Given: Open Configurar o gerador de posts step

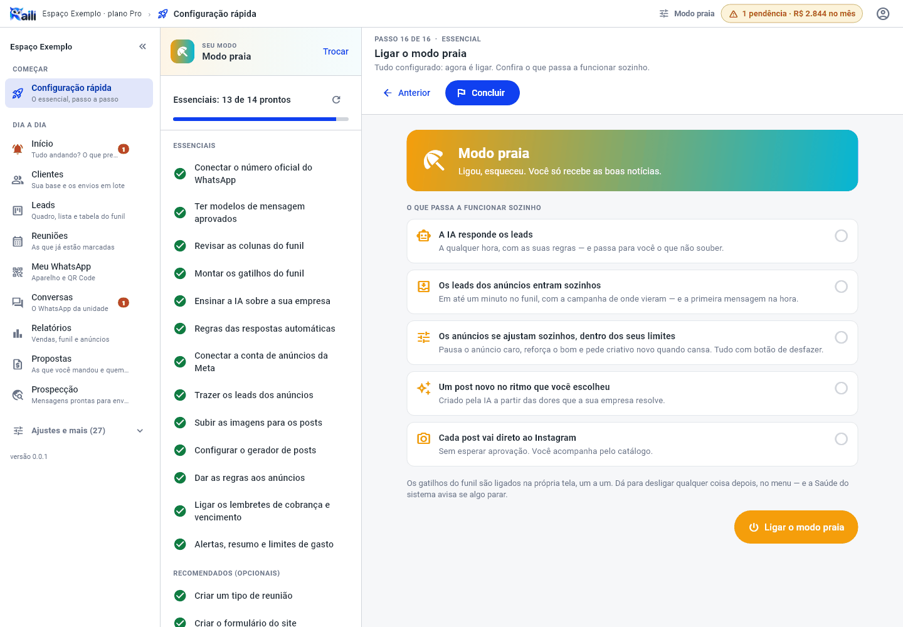Looking at the screenshot, I should [261, 450].
